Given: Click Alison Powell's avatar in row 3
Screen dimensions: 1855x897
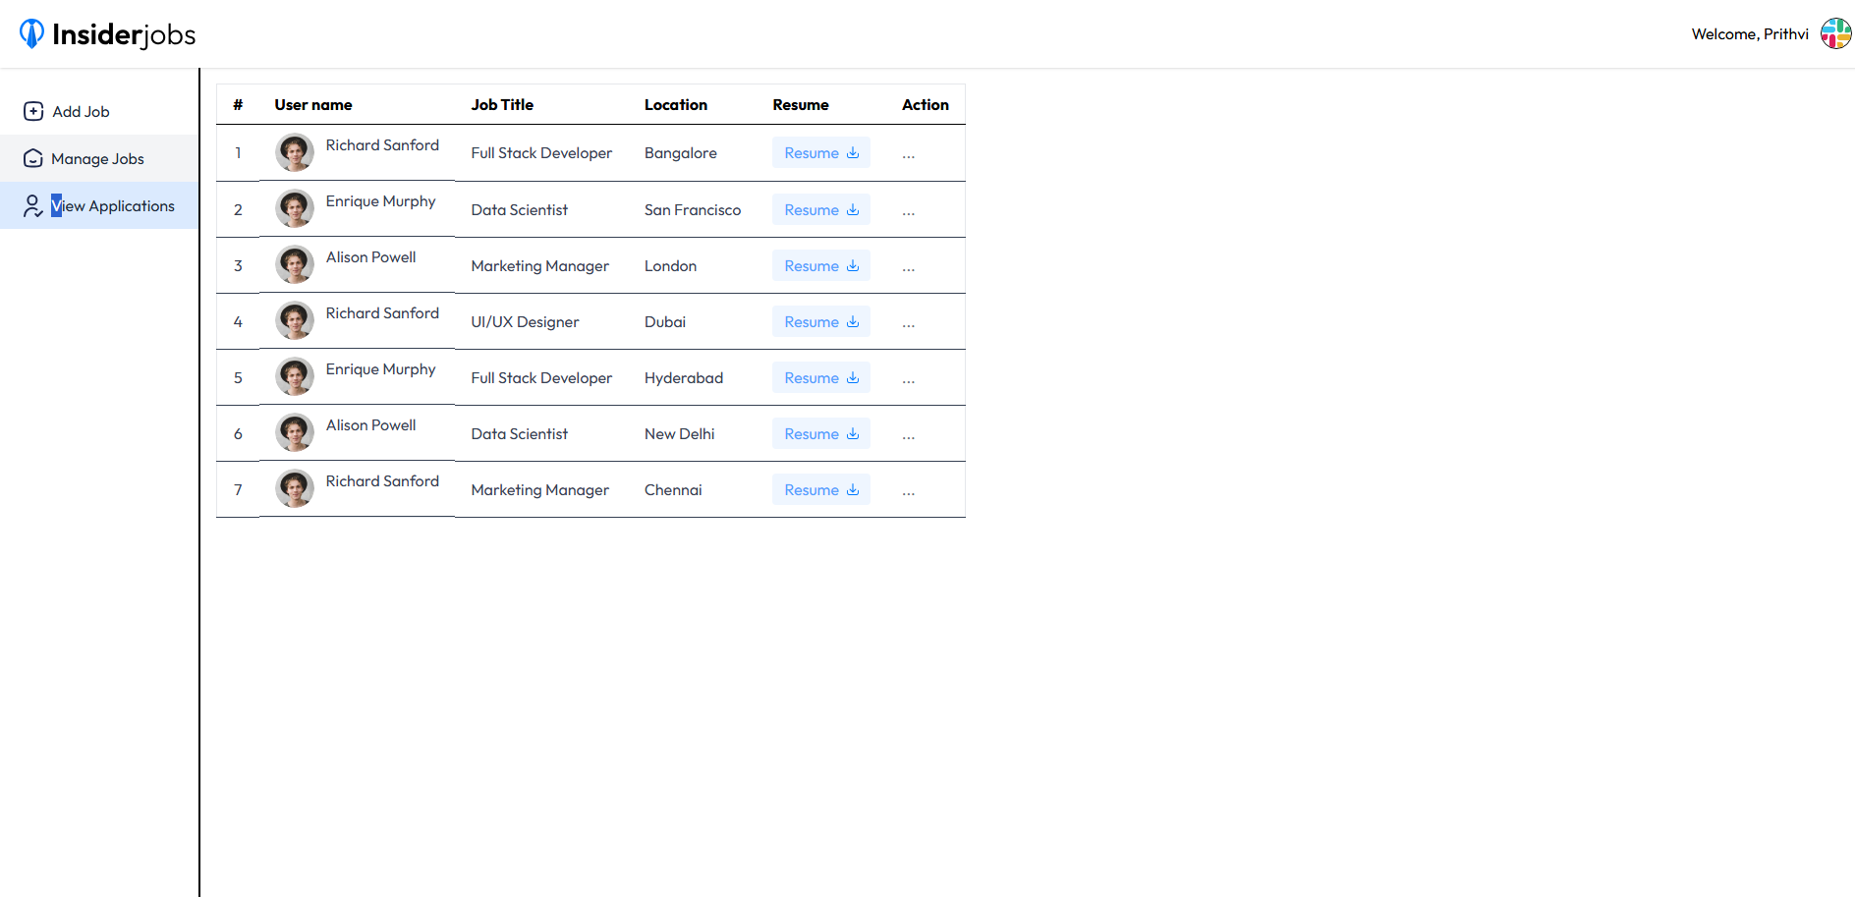Looking at the screenshot, I should point(295,264).
